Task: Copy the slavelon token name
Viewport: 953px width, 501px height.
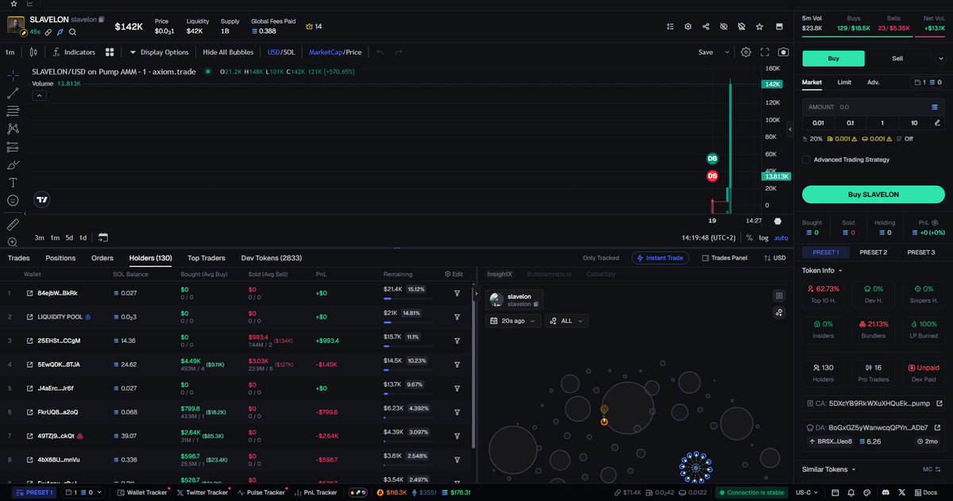Action: coord(101,18)
